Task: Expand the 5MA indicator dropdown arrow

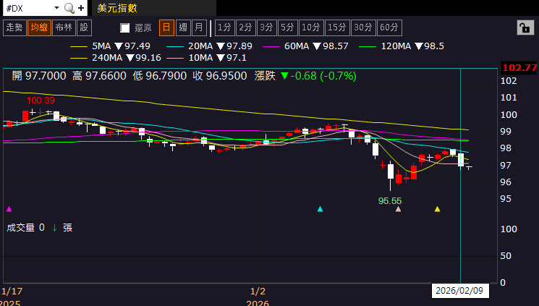Action: pyautogui.click(x=119, y=46)
